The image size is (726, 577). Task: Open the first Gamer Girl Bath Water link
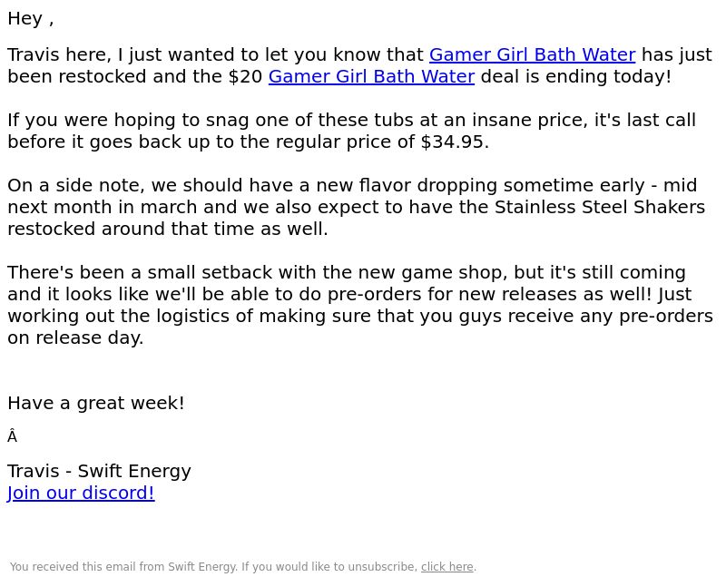pos(532,55)
